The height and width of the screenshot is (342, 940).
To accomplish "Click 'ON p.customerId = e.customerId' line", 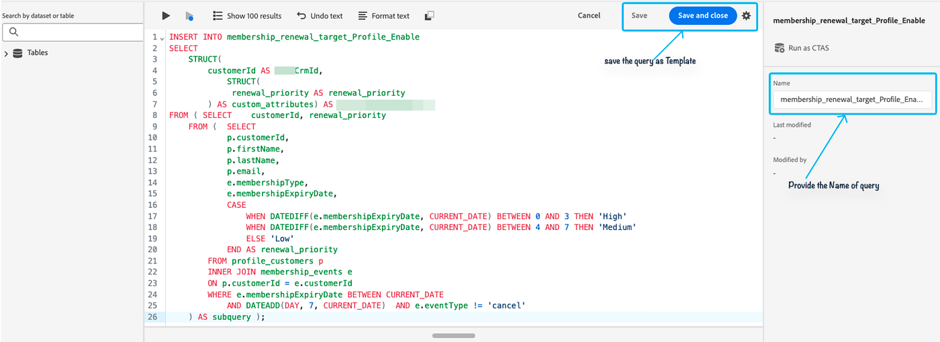I will point(280,283).
